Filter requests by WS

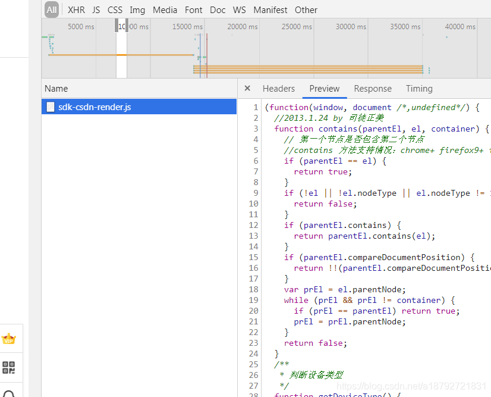point(239,10)
